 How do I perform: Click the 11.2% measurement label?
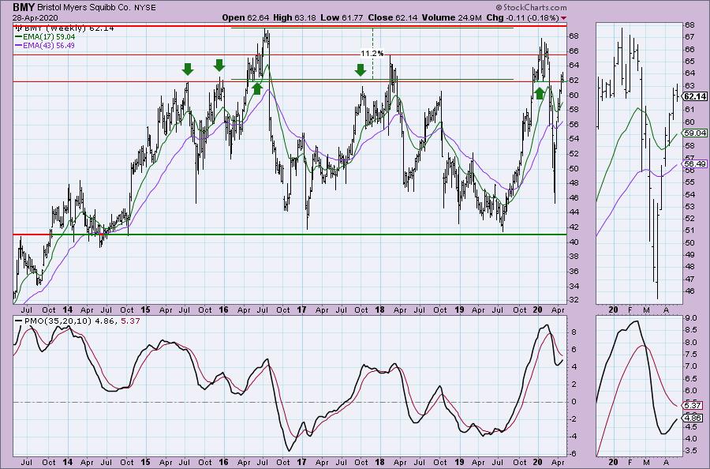tap(372, 54)
